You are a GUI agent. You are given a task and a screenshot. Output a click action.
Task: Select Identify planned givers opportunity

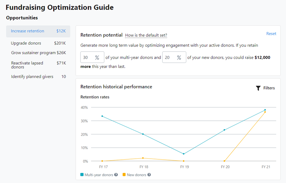pos(38,77)
